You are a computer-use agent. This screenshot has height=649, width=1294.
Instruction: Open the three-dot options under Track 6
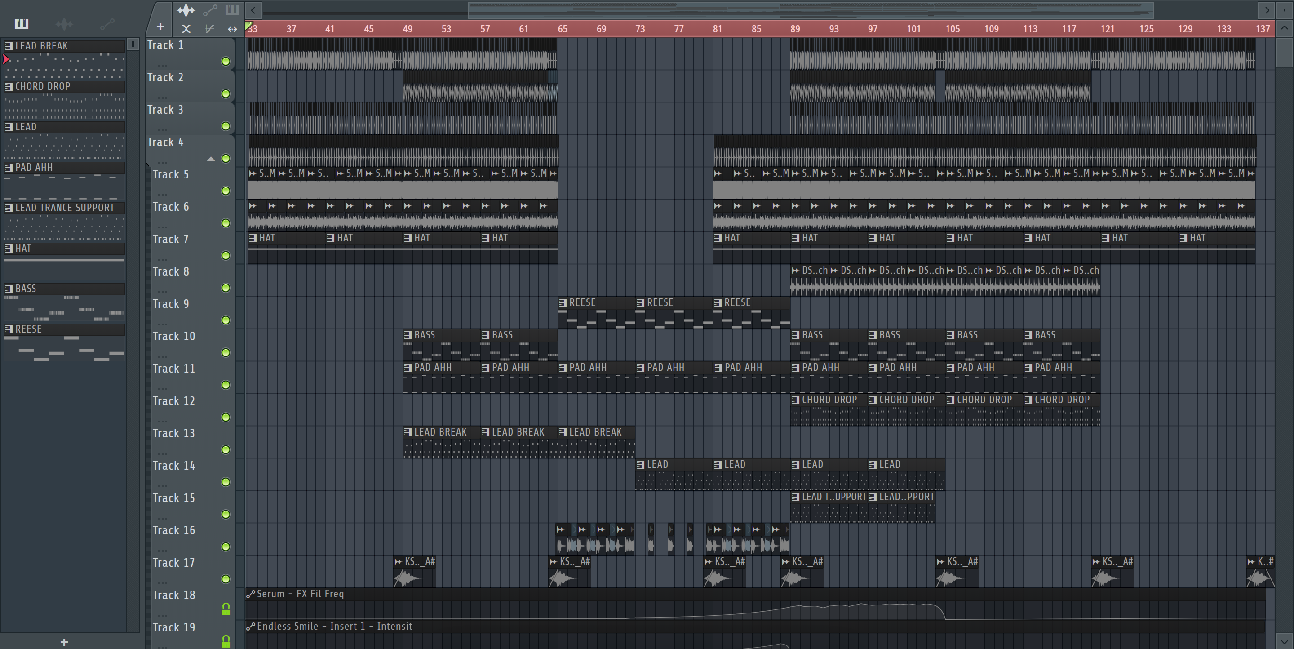point(162,227)
